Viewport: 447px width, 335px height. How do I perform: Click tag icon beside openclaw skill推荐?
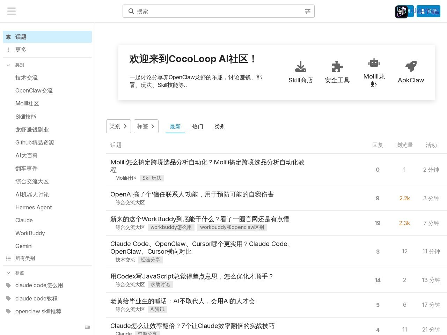(x=8, y=311)
